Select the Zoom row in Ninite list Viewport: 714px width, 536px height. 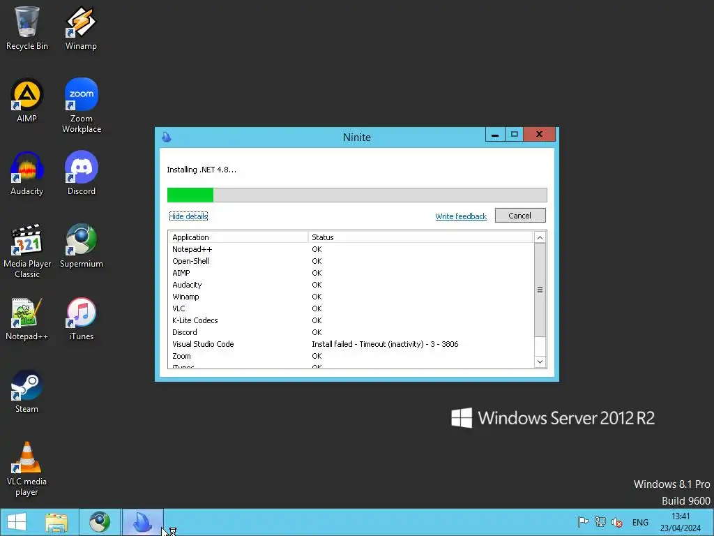click(x=351, y=356)
